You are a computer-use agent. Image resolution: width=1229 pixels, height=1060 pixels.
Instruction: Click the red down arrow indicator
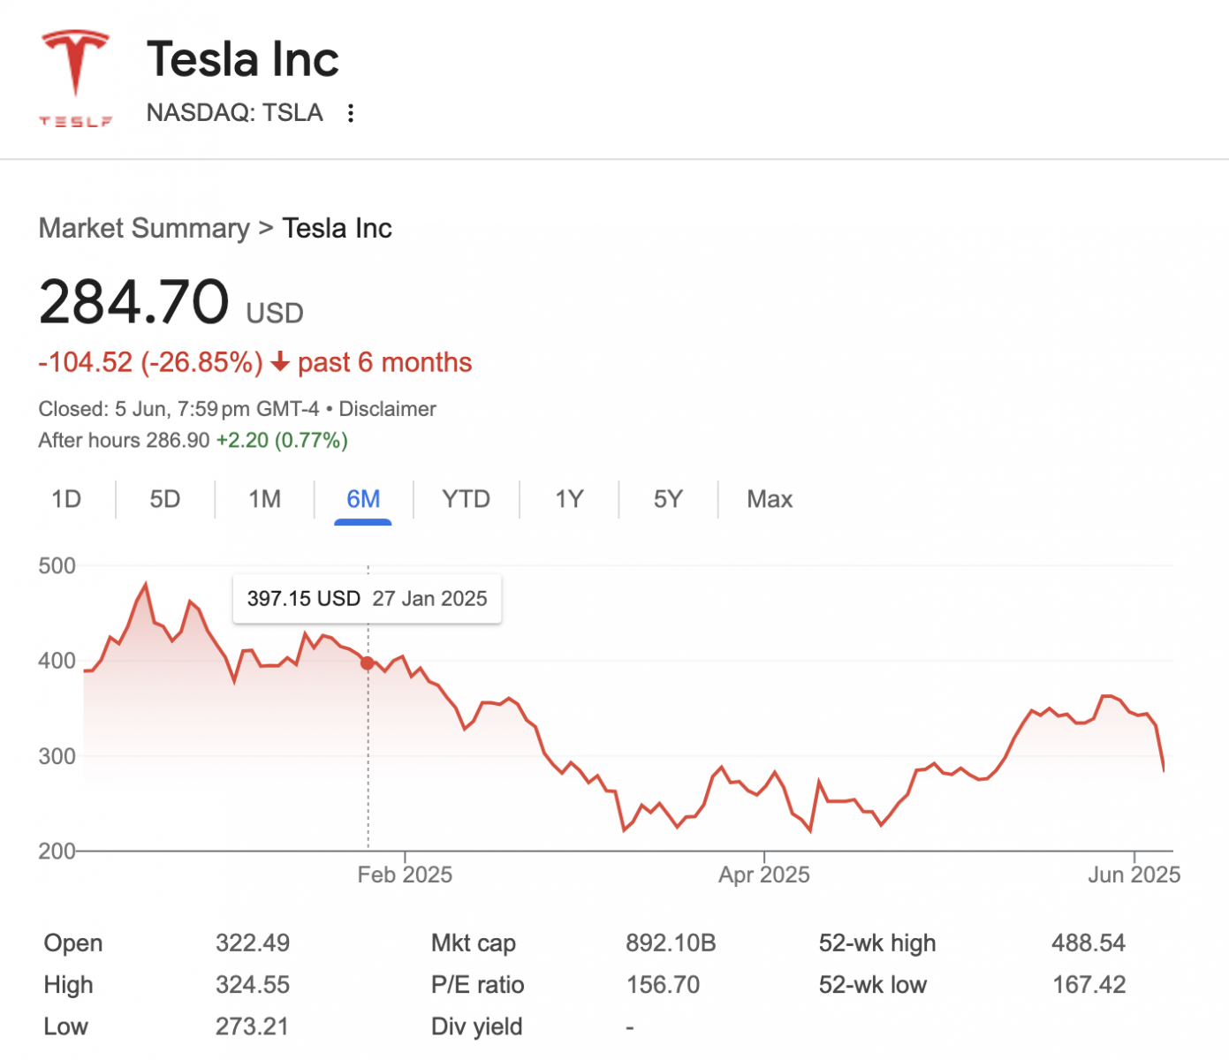pyautogui.click(x=280, y=362)
